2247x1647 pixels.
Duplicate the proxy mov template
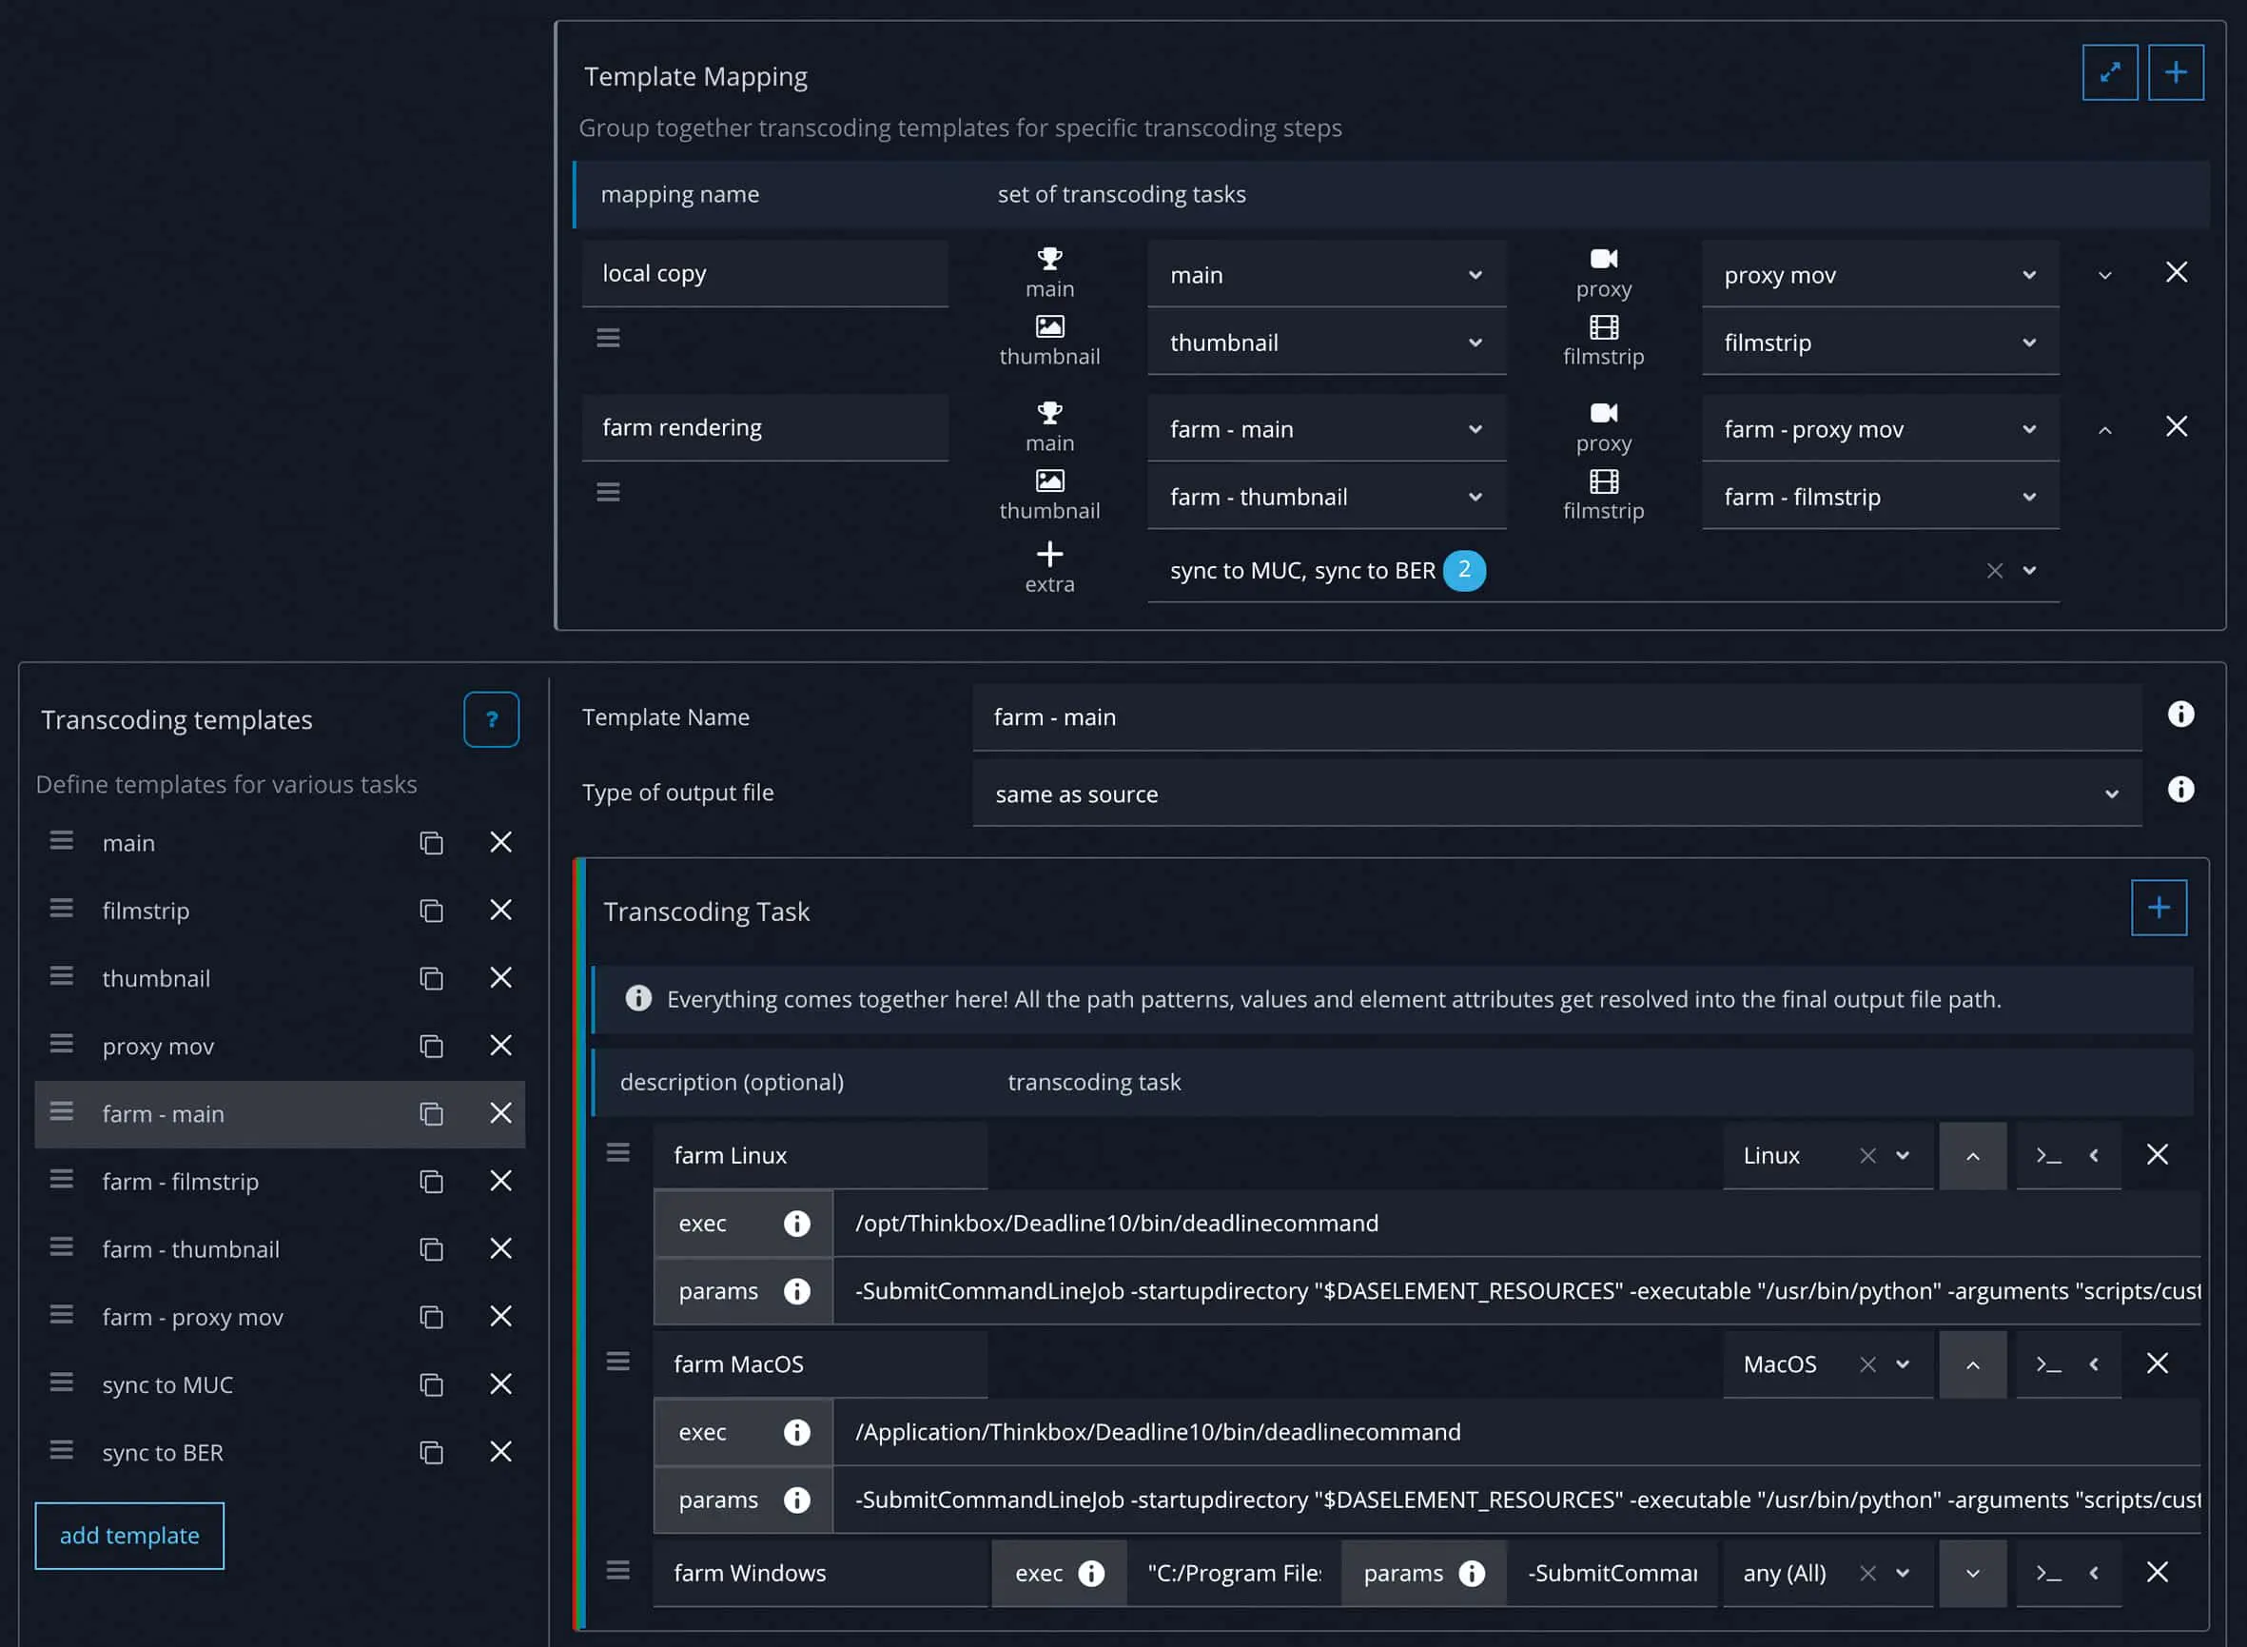click(431, 1046)
